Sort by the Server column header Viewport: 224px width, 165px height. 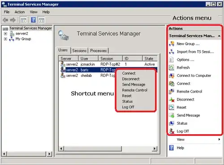pyautogui.click(x=69, y=59)
